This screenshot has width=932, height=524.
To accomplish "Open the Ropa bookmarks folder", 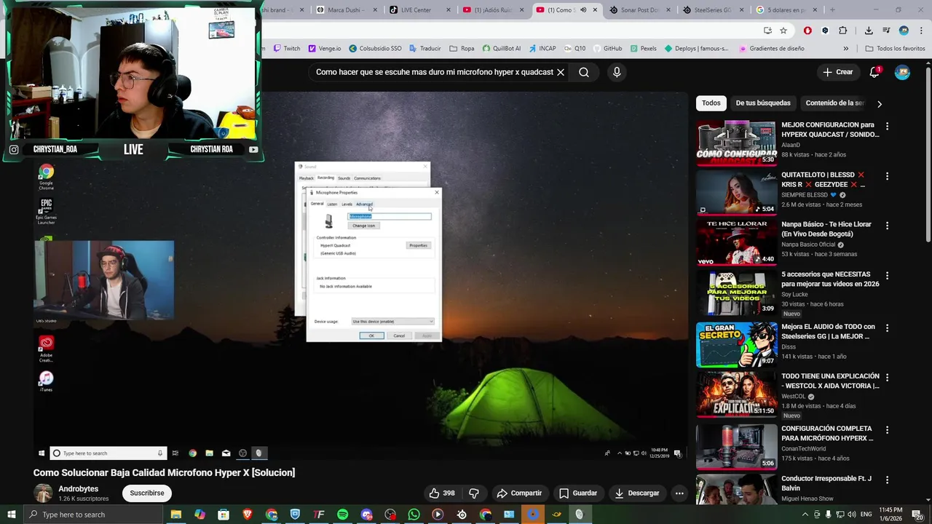I will (x=462, y=49).
